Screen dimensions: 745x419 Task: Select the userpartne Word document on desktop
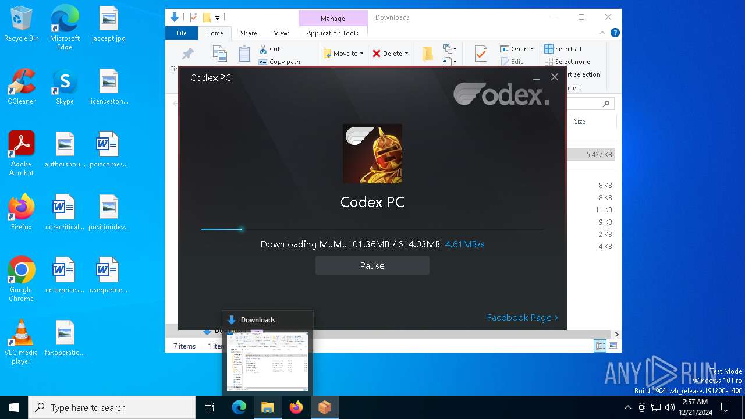click(x=108, y=276)
